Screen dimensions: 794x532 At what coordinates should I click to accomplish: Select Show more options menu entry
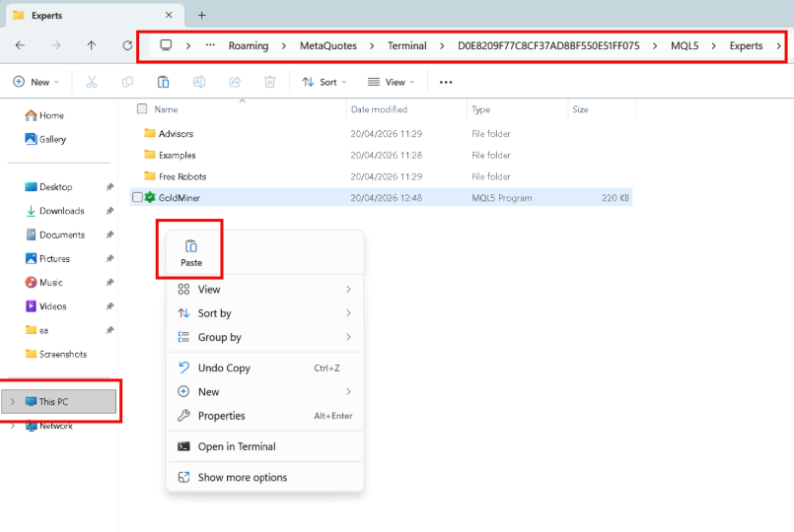click(242, 477)
